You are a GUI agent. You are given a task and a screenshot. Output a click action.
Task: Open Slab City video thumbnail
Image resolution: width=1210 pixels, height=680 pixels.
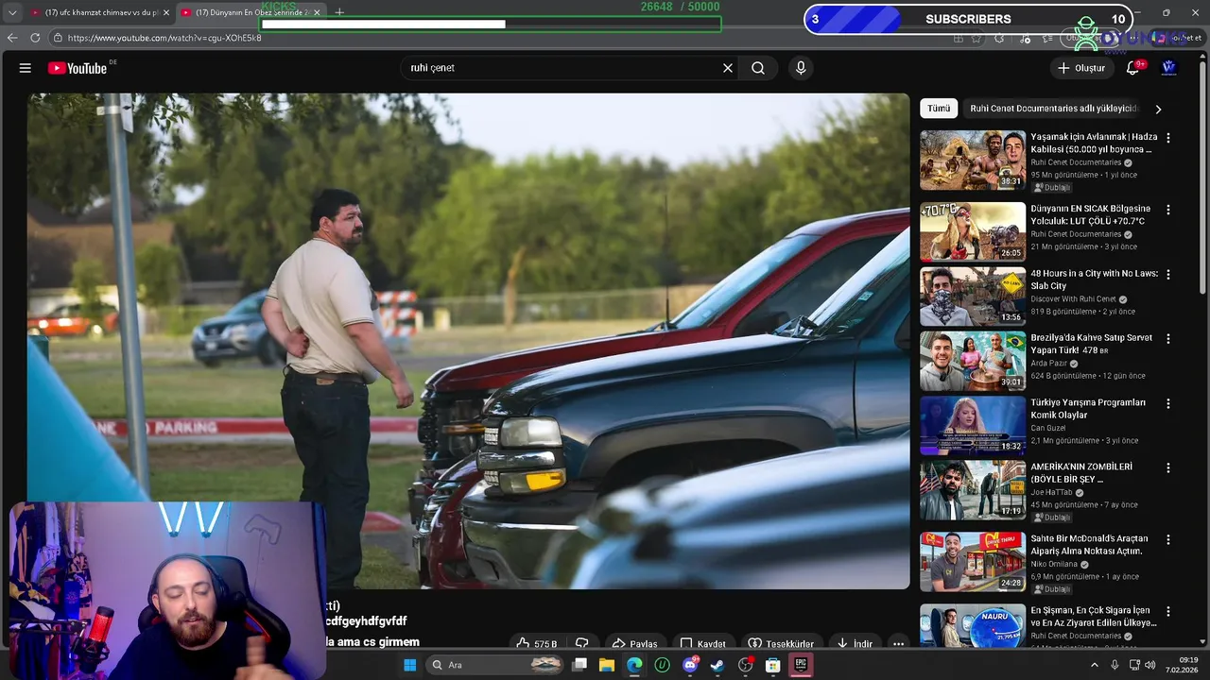(973, 297)
